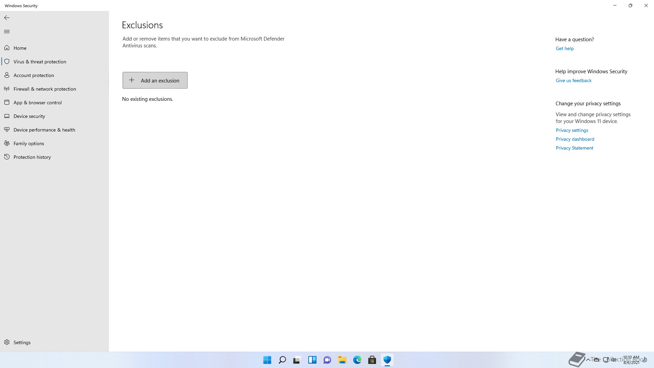Open Privacy dashboard link
Screen dimensions: 654x368
[x=575, y=139]
